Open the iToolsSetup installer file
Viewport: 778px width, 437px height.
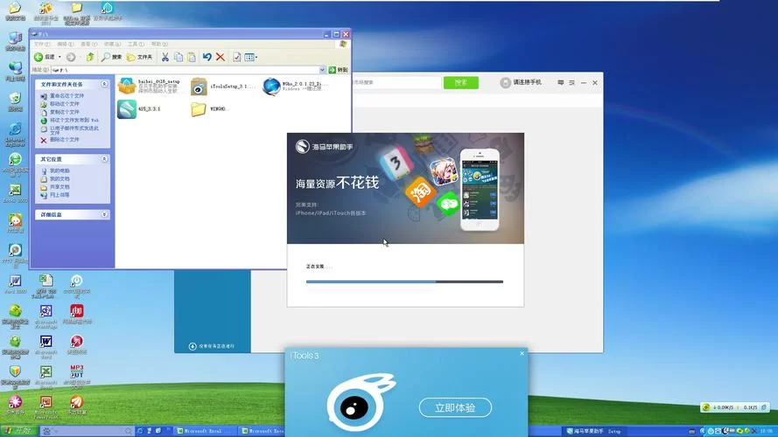pos(200,86)
